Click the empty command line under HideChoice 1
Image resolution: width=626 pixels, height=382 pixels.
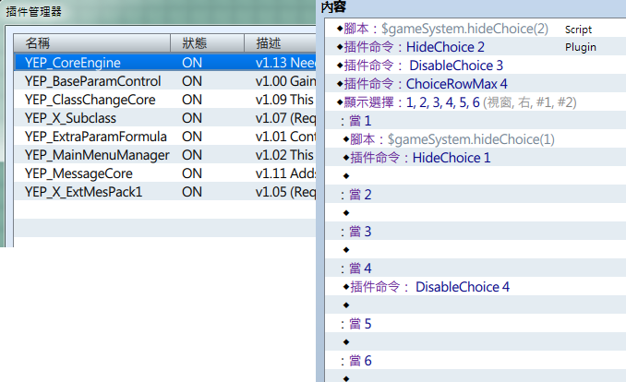pos(476,176)
